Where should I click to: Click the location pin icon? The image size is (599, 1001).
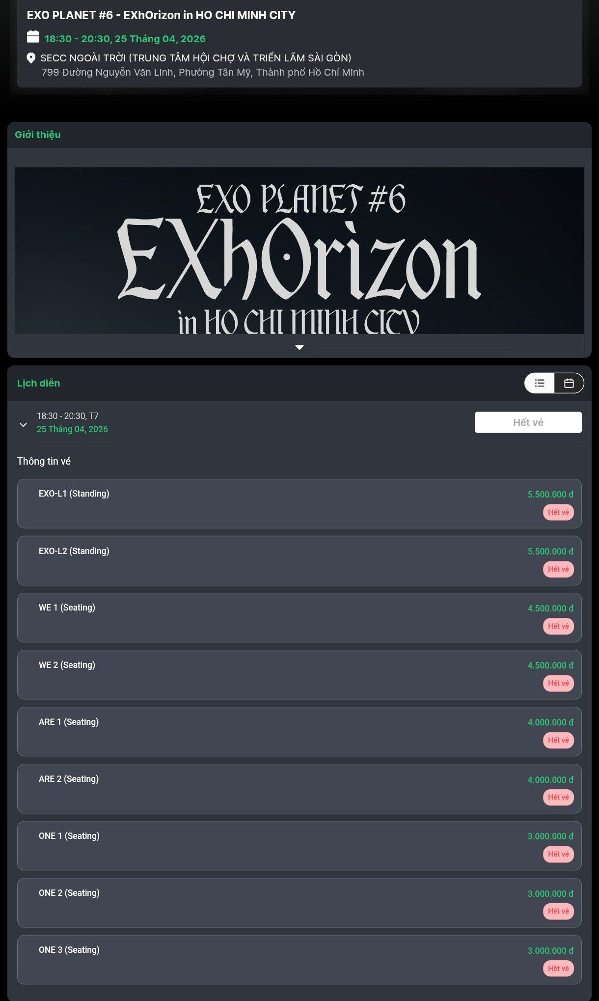pyautogui.click(x=31, y=58)
